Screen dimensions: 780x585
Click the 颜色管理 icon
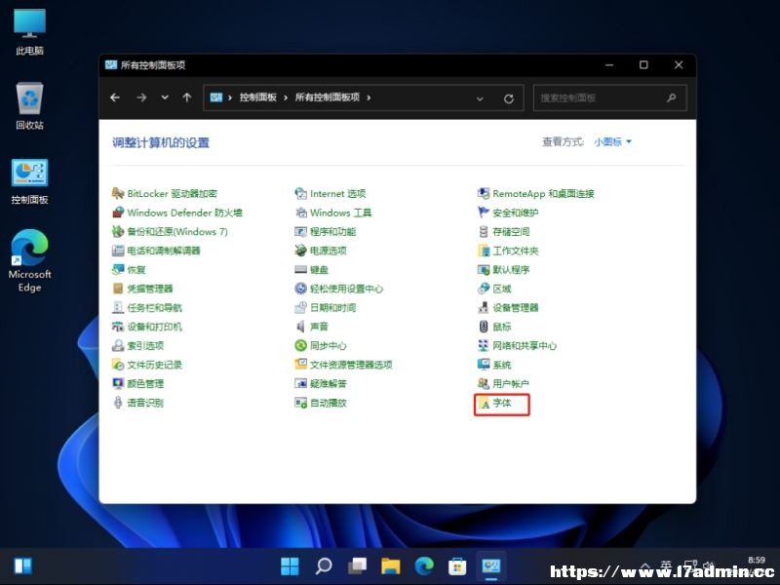[x=118, y=383]
